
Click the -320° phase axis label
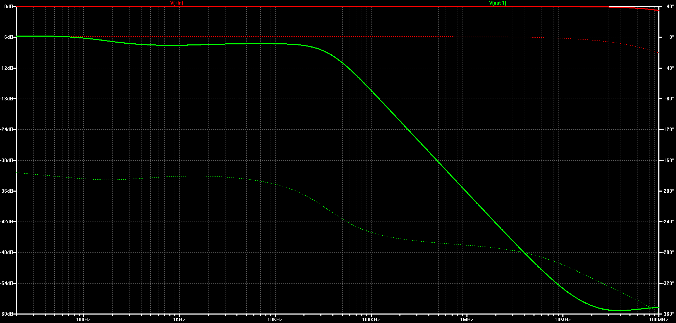click(668, 283)
